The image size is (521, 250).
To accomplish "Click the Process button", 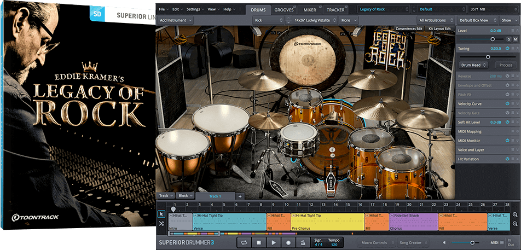I will tap(505, 65).
